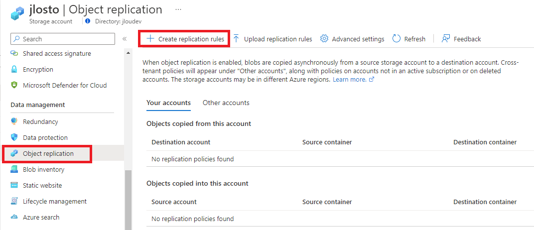
Task: Click Create replication rules button
Action: pyautogui.click(x=185, y=39)
